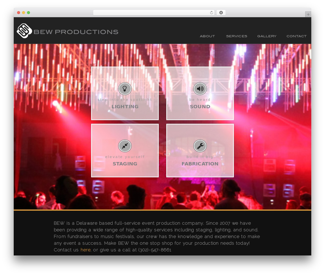
Task: Add a new browser tab with plus
Action: 308,14
